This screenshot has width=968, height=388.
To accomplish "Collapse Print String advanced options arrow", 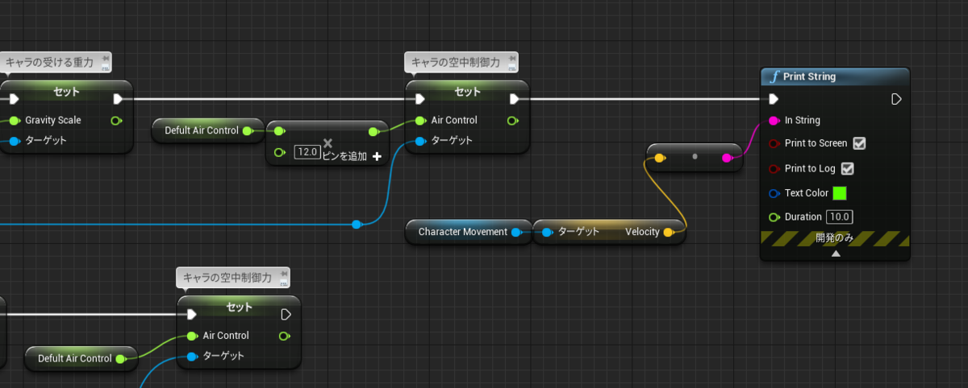I will (836, 253).
